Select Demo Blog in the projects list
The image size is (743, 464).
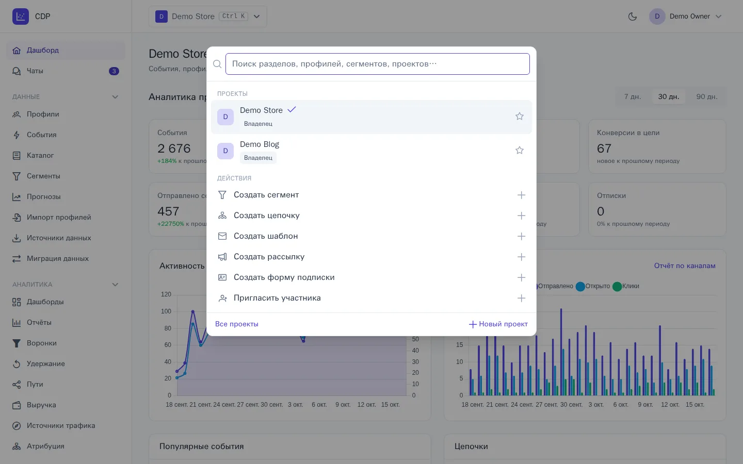pyautogui.click(x=372, y=151)
